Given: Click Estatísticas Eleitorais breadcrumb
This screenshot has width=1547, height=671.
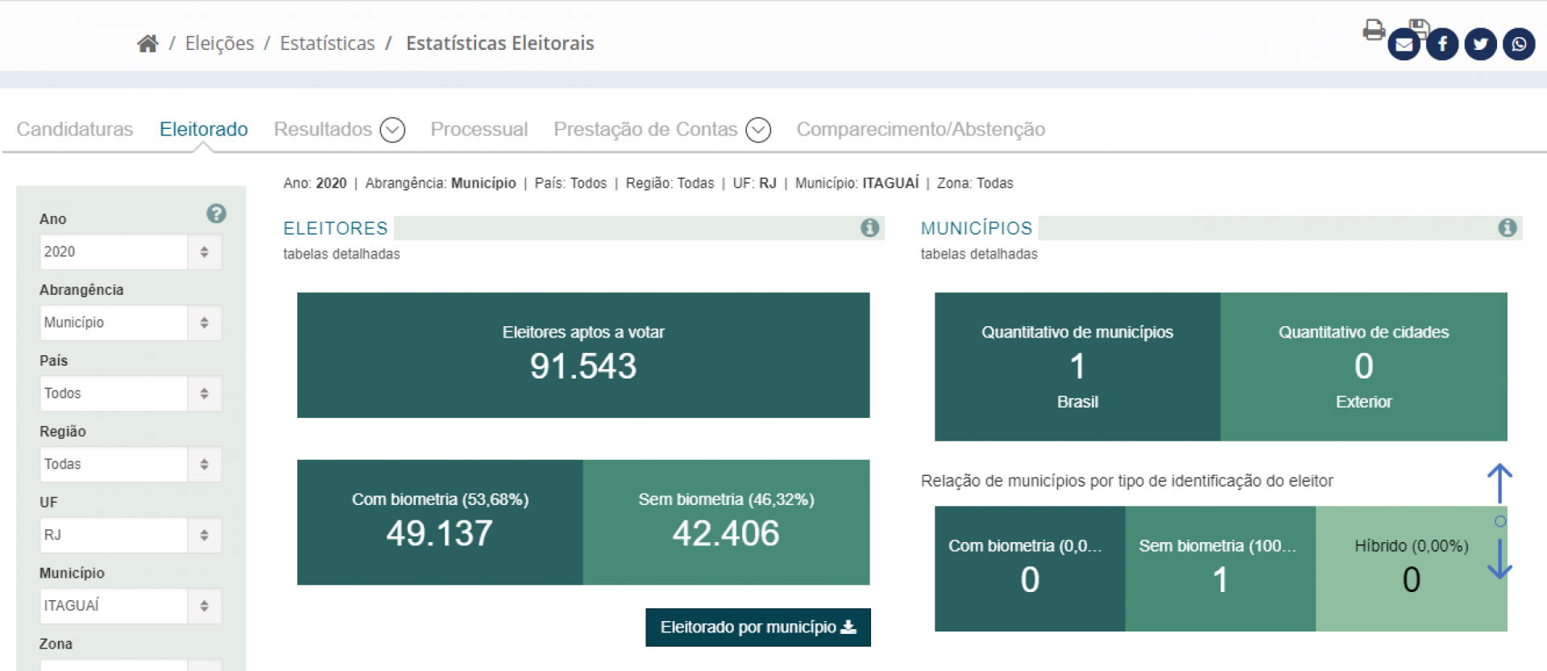Looking at the screenshot, I should point(500,43).
